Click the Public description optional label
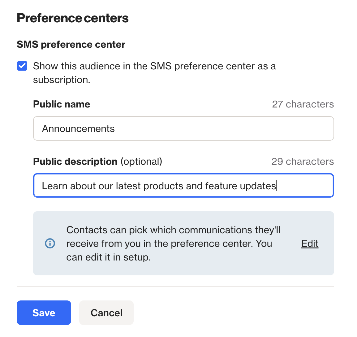The image size is (357, 337). tap(97, 161)
